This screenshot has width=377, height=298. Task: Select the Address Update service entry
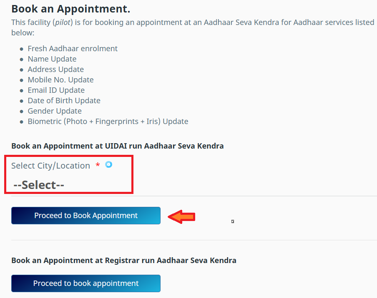(x=55, y=70)
